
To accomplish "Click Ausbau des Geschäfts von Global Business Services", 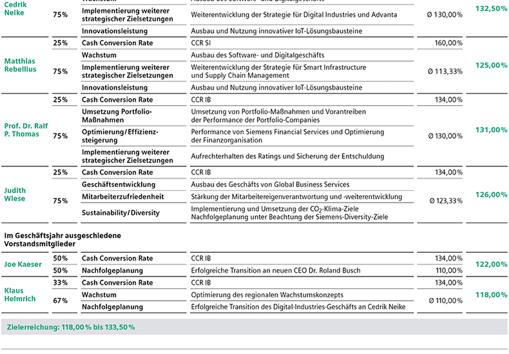I will coord(270,184).
